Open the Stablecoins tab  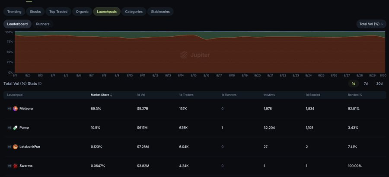coord(160,12)
